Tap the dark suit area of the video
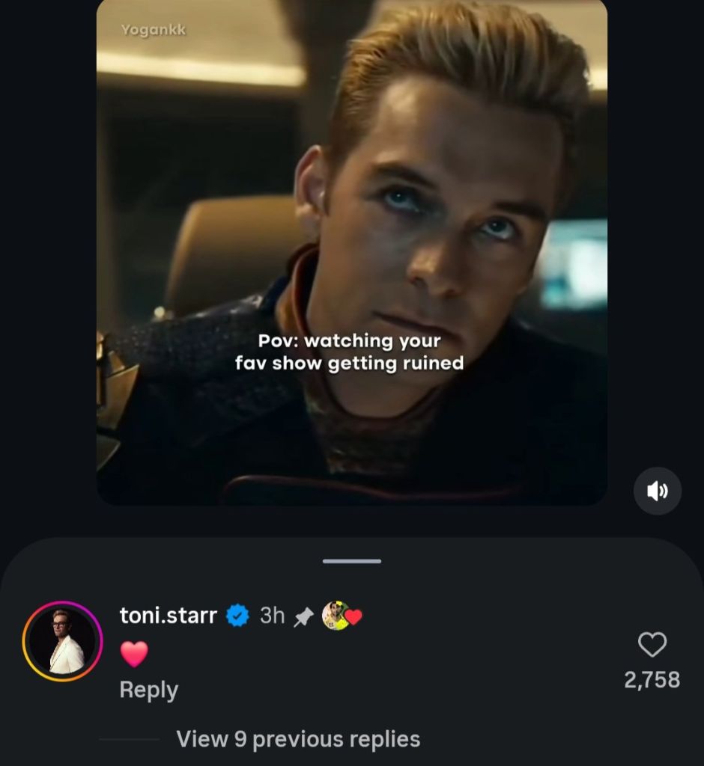 pyautogui.click(x=195, y=415)
